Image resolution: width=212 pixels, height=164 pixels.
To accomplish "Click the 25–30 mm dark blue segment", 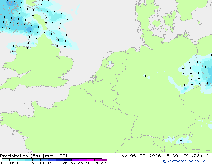I will [67, 160].
